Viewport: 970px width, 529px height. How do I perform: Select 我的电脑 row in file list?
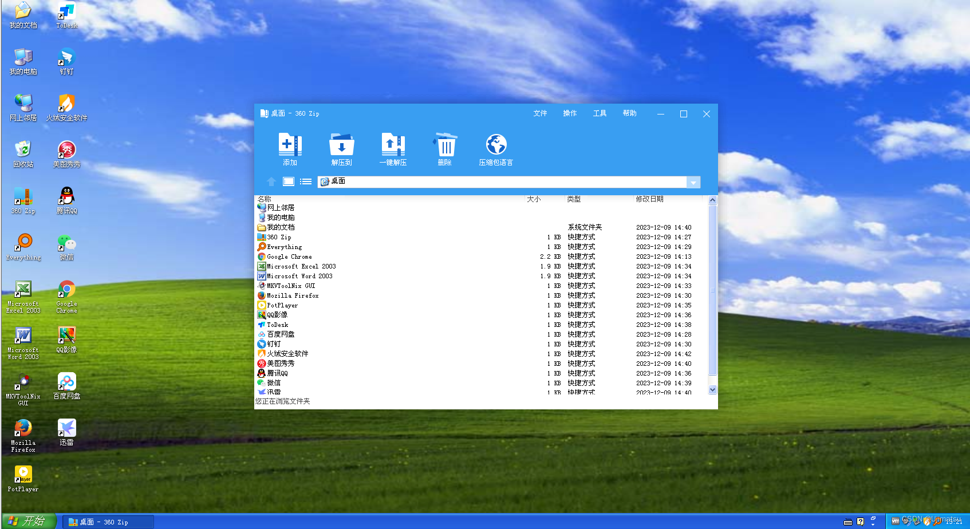(481, 218)
